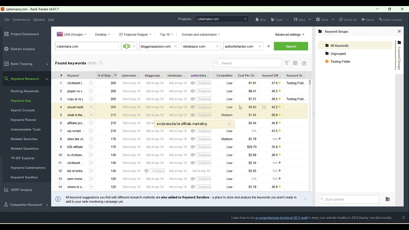Open the Preferences menu
Image resolution: width=409 pixels, height=230 pixels.
(x=21, y=20)
